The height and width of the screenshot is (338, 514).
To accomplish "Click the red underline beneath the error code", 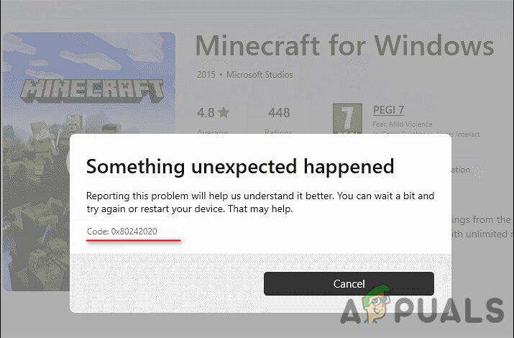I will point(134,240).
